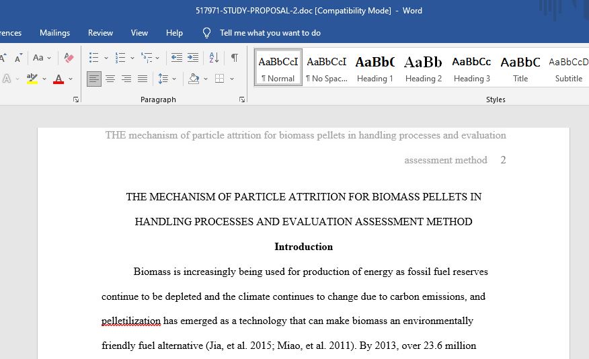The image size is (589, 359).
Task: Open the View tab
Action: point(139,33)
